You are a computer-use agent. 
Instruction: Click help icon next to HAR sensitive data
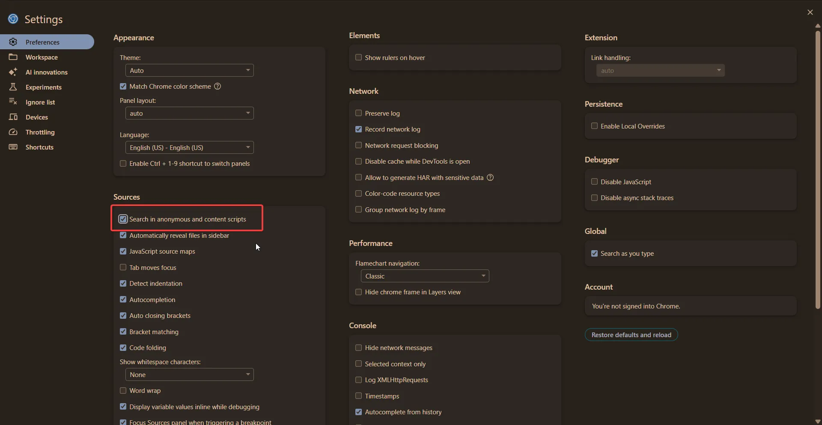(490, 177)
